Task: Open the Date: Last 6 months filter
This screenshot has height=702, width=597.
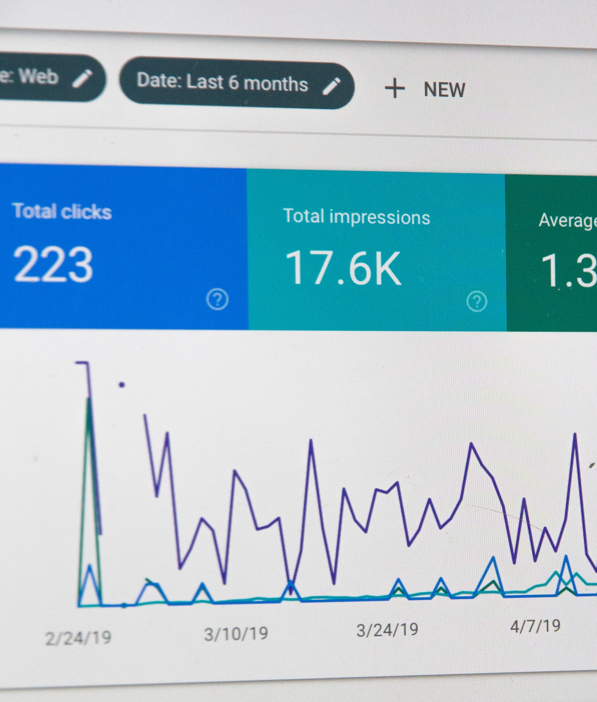Action: (222, 82)
